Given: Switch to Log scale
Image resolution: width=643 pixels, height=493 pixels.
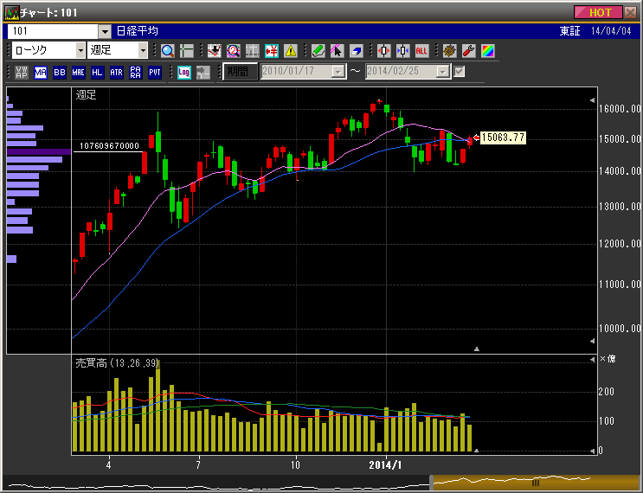Looking at the screenshot, I should (184, 72).
